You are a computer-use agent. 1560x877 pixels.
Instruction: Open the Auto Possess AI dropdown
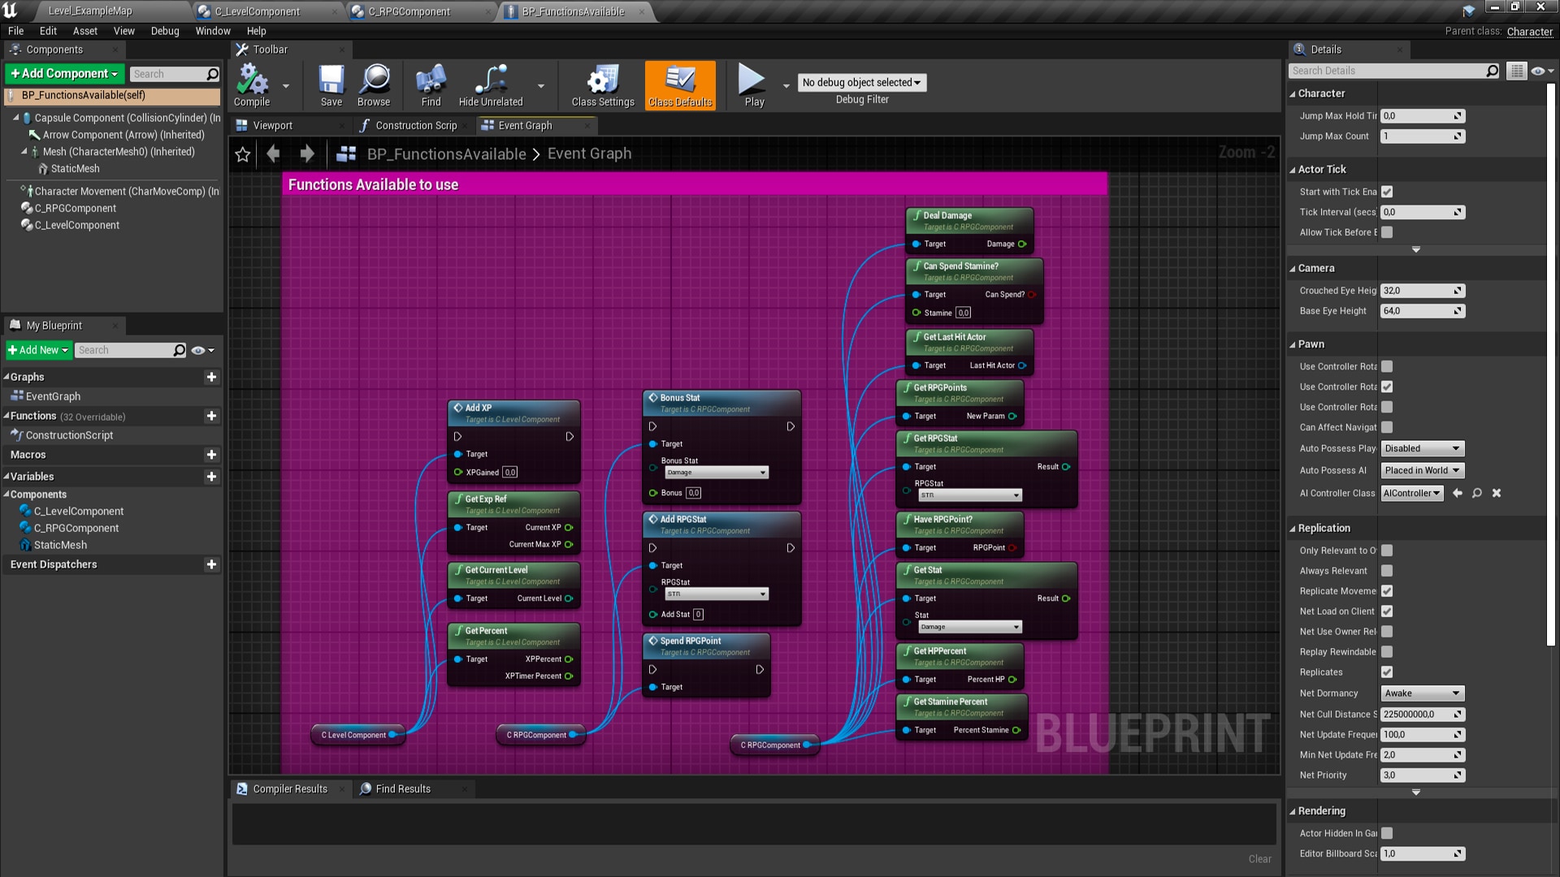(1421, 469)
